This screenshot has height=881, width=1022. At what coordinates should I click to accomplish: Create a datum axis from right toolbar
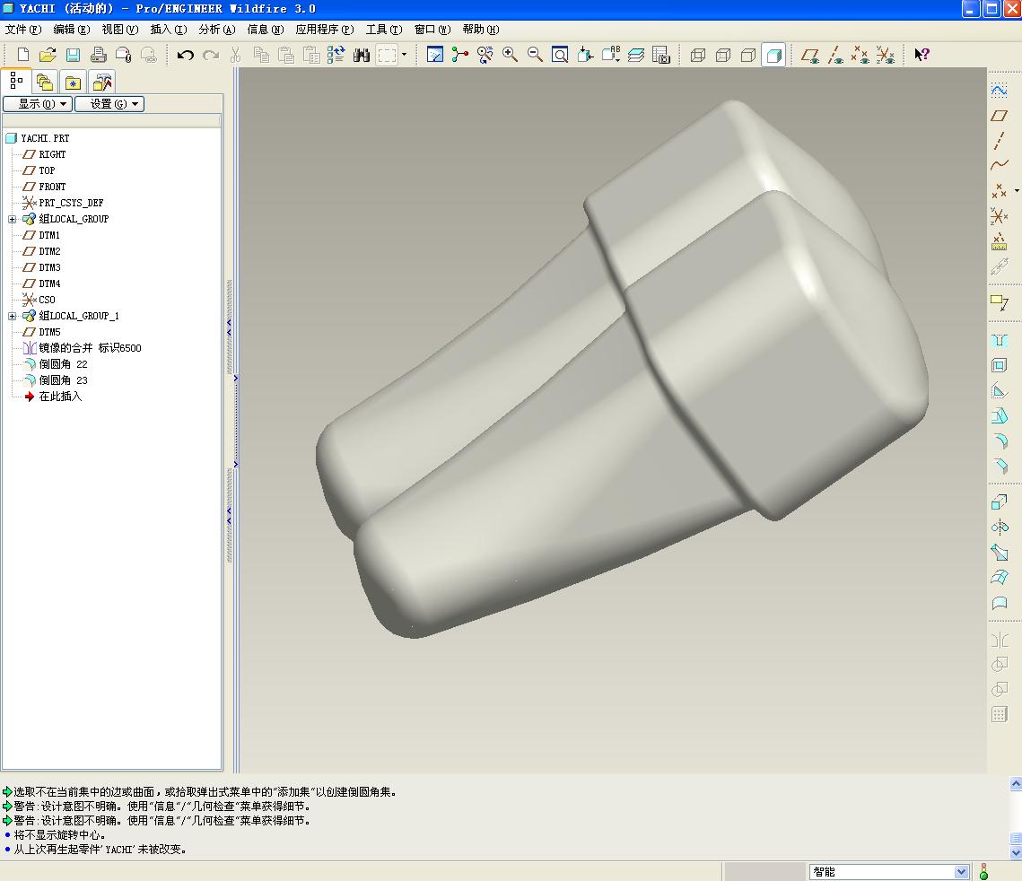pyautogui.click(x=1000, y=140)
